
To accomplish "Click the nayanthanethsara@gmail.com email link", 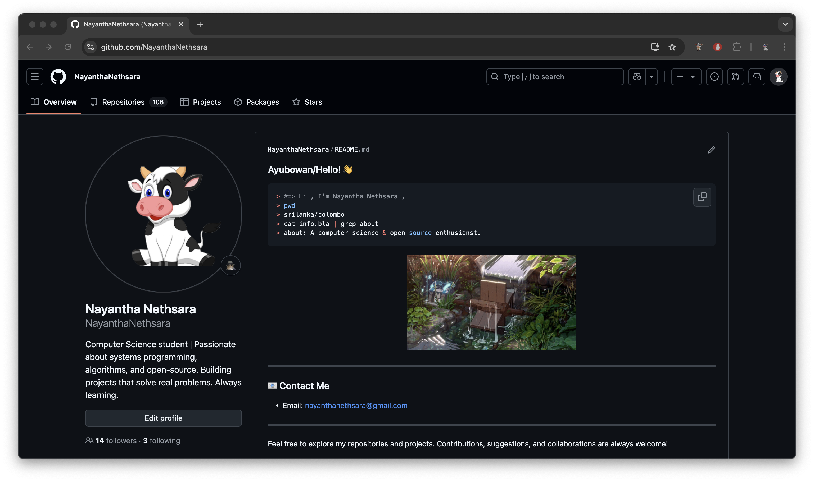I will tap(356, 405).
